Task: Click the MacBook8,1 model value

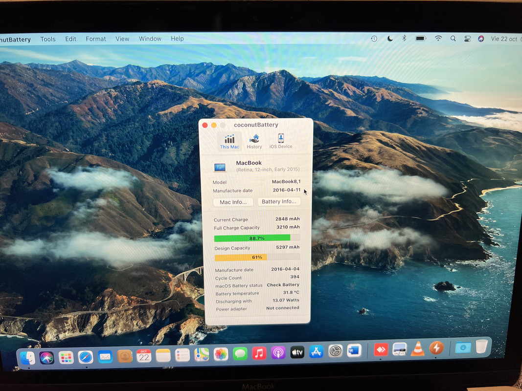Action: [x=286, y=181]
